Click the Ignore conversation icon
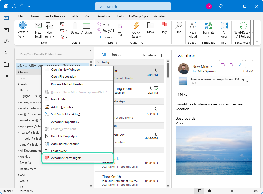263x194 pixels. tap(62, 24)
